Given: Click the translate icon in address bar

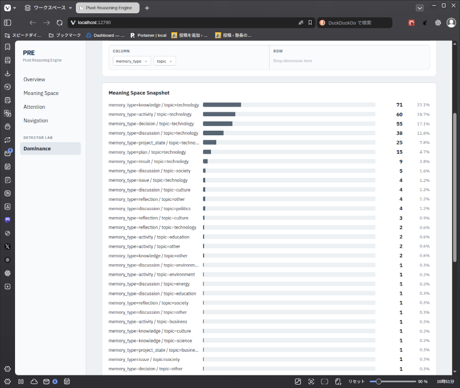Looking at the screenshot, I should (x=301, y=22).
